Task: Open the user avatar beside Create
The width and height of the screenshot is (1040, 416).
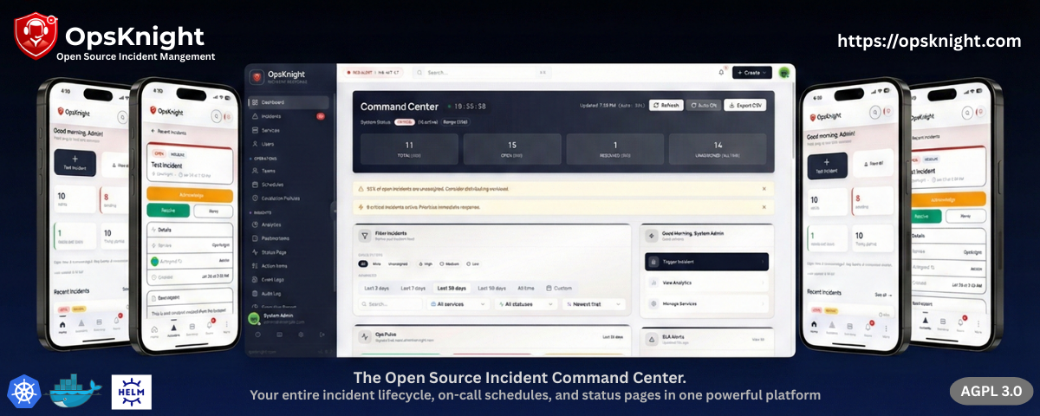Action: [784, 73]
